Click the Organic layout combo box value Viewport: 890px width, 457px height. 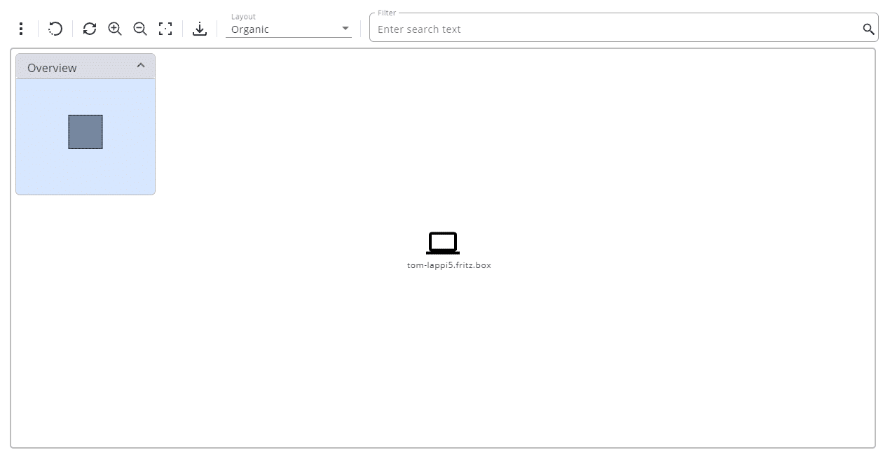coord(280,29)
